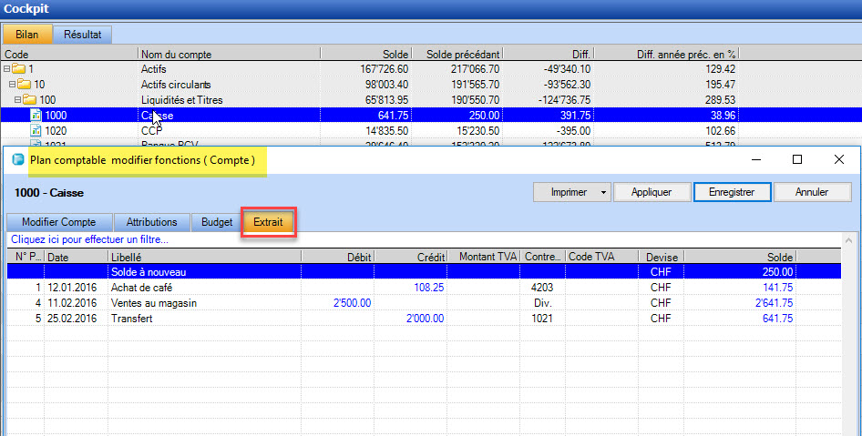Cancel with the Annuler button
862x436 pixels.
click(x=812, y=192)
